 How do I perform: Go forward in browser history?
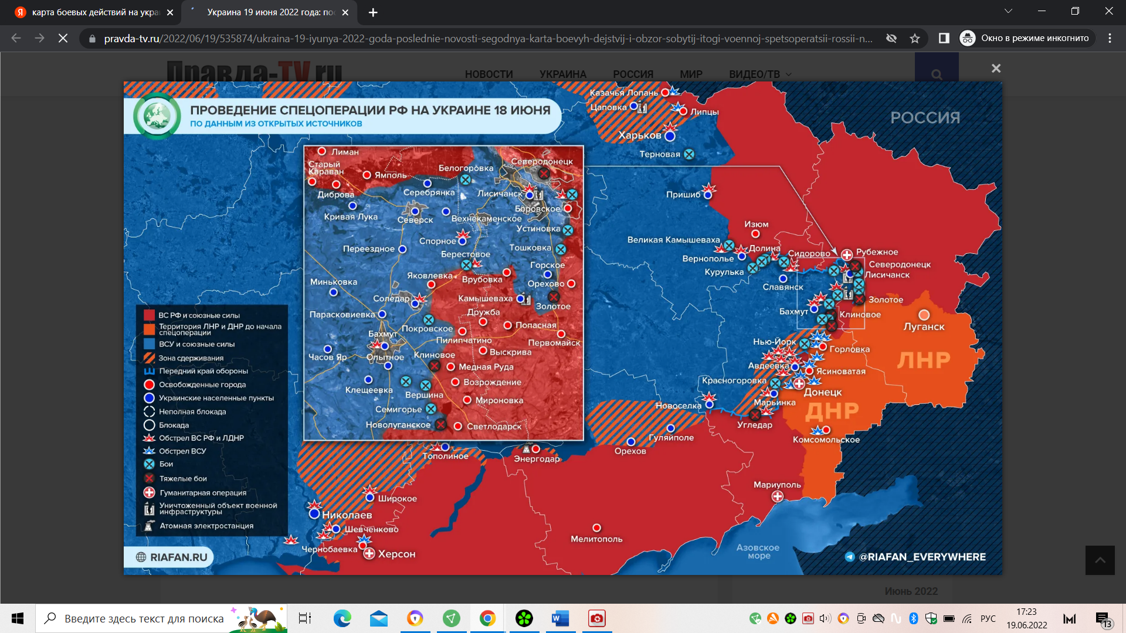pos(39,38)
